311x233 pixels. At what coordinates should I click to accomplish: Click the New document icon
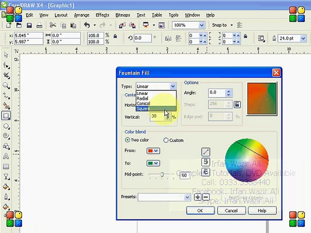click(x=9, y=25)
